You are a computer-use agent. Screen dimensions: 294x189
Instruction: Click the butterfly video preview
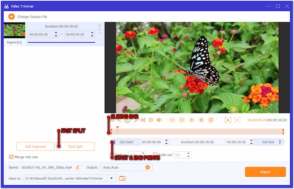197,68
